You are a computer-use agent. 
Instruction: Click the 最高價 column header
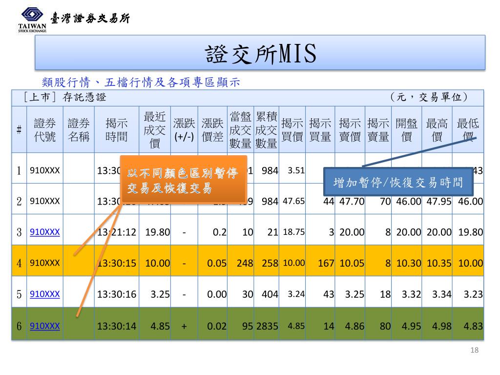(x=437, y=130)
